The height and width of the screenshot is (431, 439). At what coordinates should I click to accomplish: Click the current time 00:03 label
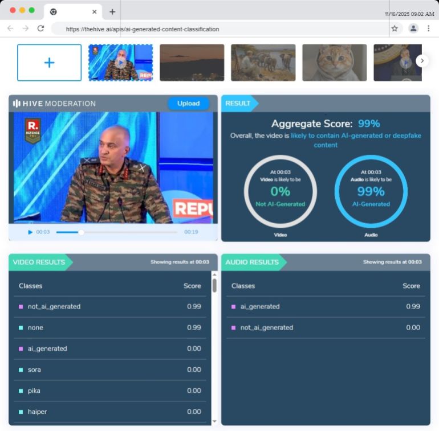[x=43, y=232]
